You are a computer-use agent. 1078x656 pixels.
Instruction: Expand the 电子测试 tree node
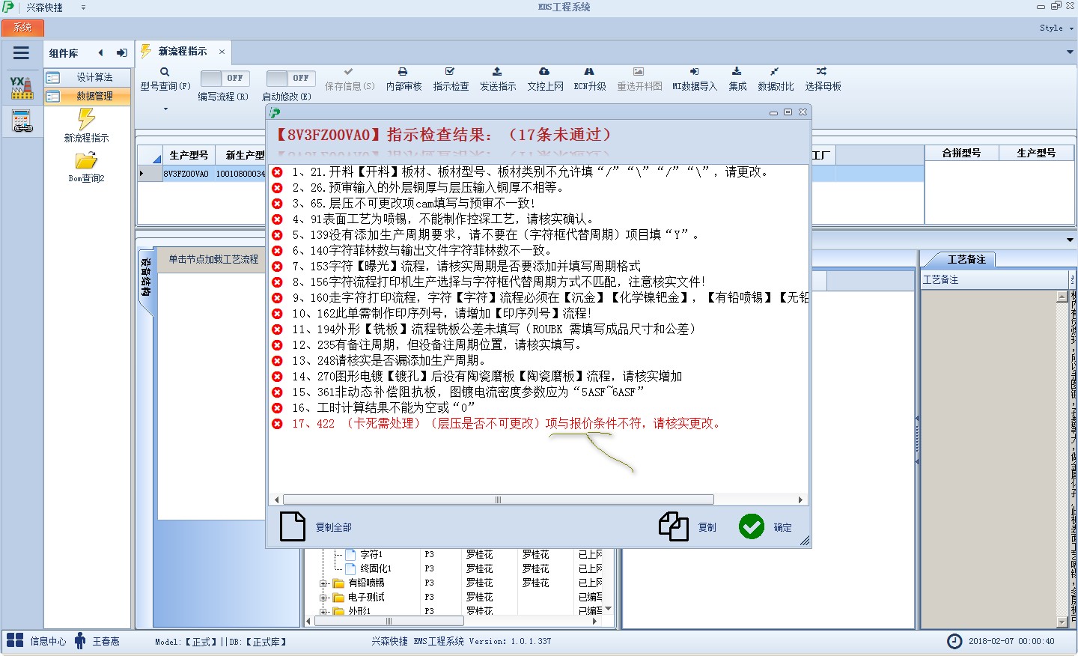coord(323,598)
